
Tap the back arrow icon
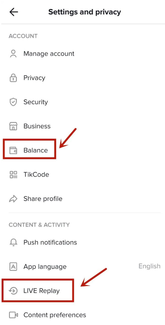click(x=14, y=12)
